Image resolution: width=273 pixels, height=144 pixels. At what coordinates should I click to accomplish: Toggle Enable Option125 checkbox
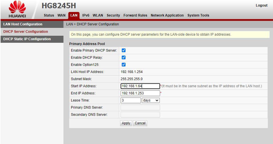(x=123, y=65)
